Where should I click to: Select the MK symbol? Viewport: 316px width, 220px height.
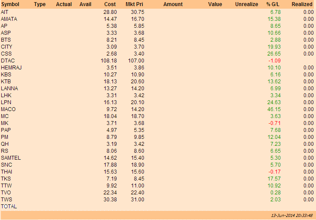[x=5, y=123]
